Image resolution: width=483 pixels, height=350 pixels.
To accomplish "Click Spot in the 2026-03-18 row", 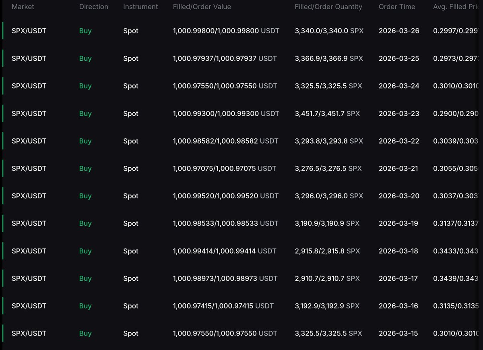I will point(131,251).
